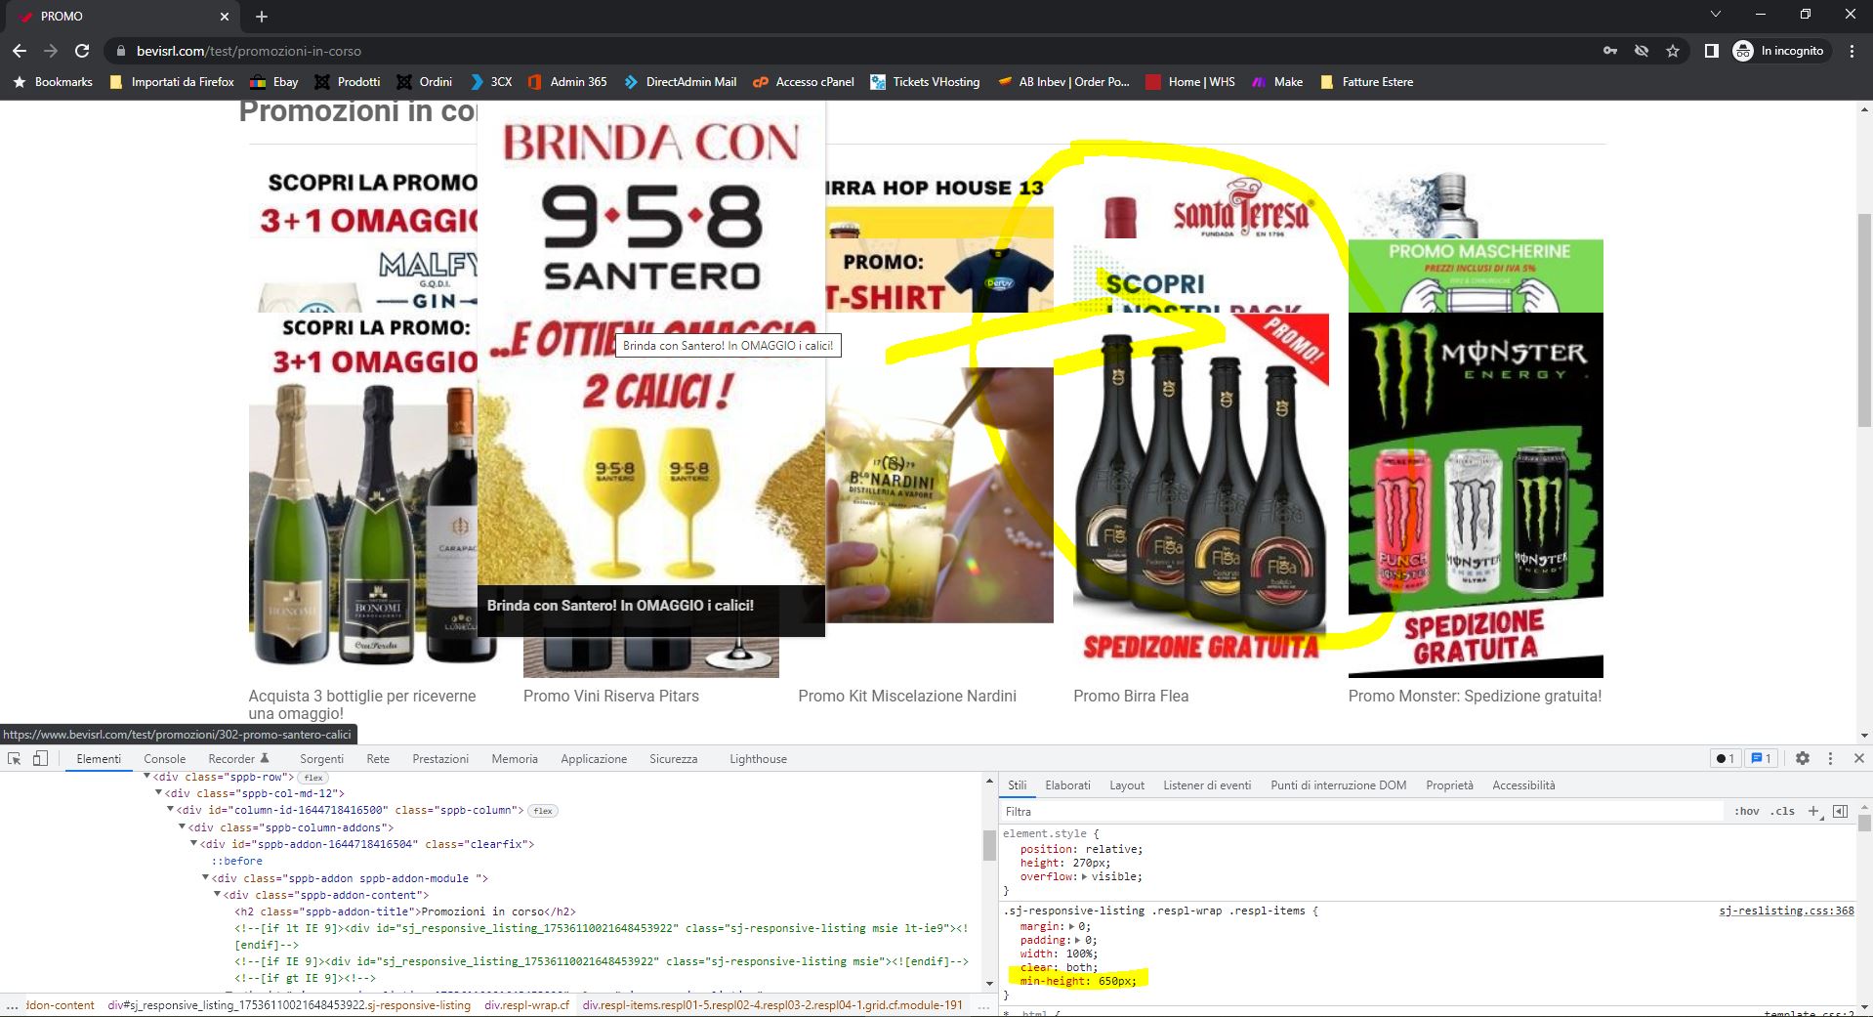Open the Ebay bookmark
Screen dimensions: 1873x1017
click(x=274, y=82)
